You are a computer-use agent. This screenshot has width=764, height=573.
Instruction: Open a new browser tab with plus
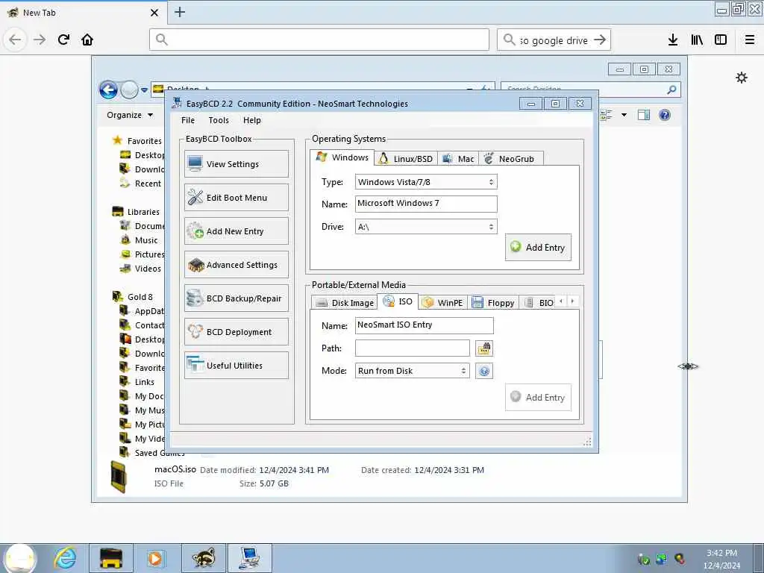pyautogui.click(x=180, y=12)
